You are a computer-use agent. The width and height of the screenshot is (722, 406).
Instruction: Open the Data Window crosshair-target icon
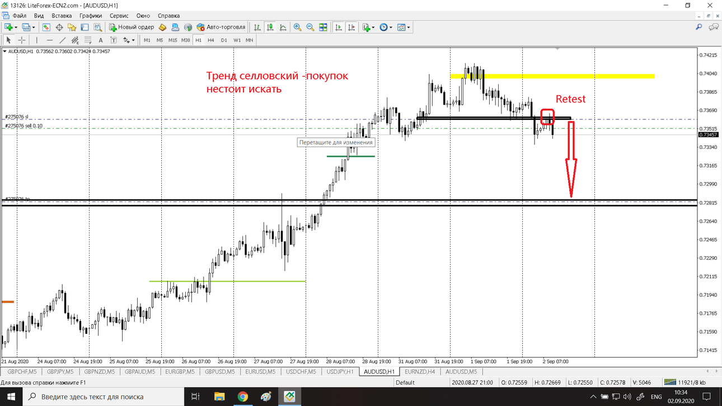point(59,27)
